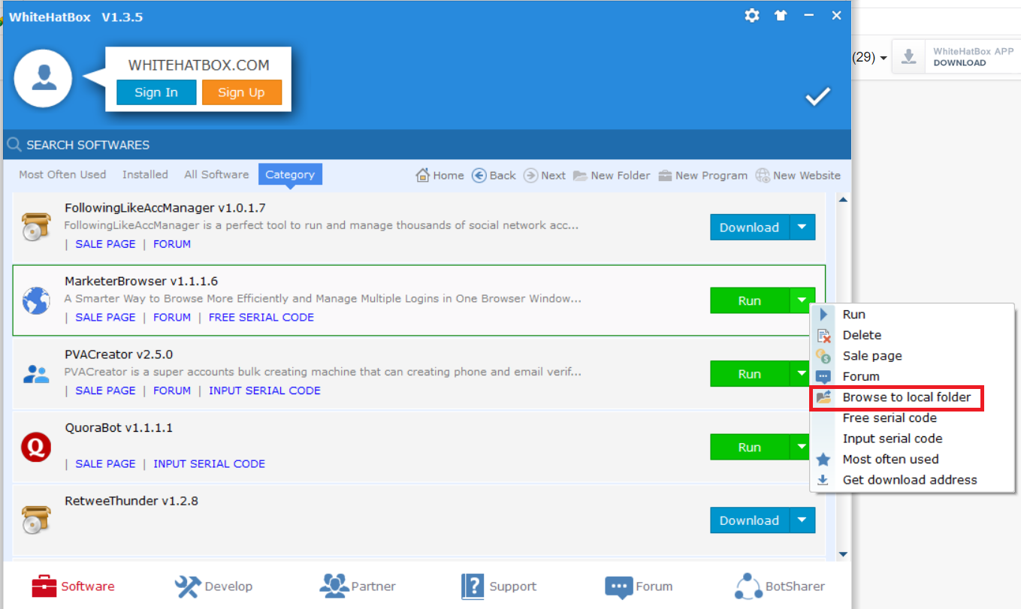Click the orange Sign Up button

pos(241,92)
